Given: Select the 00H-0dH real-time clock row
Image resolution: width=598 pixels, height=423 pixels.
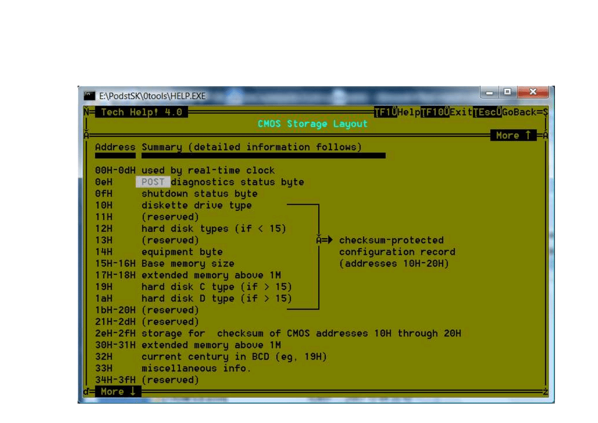Looking at the screenshot, I should coord(185,171).
